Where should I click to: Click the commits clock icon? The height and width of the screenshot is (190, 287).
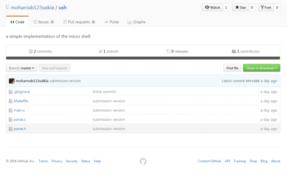[31, 51]
